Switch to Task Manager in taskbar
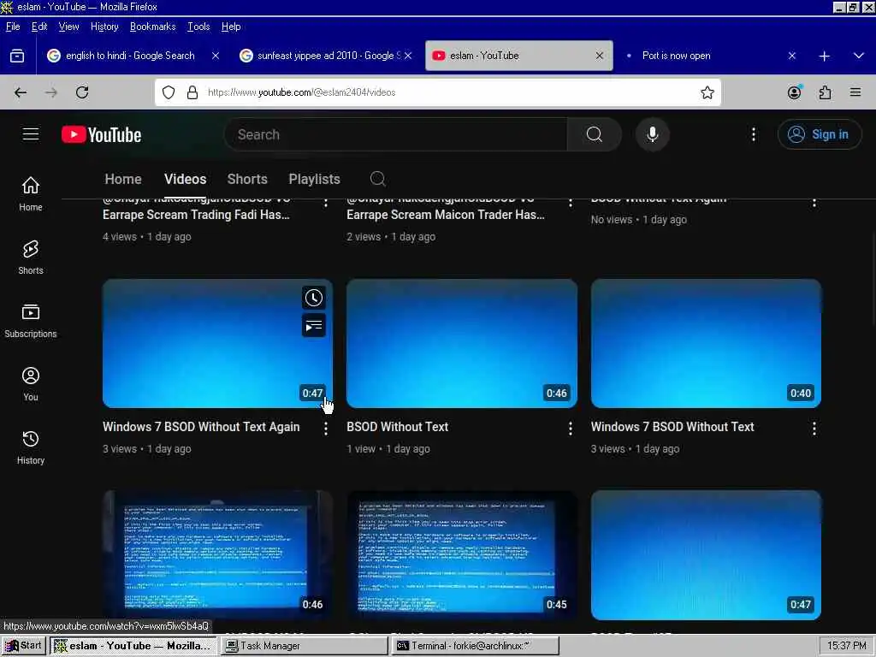The height and width of the screenshot is (657, 876). (305, 645)
